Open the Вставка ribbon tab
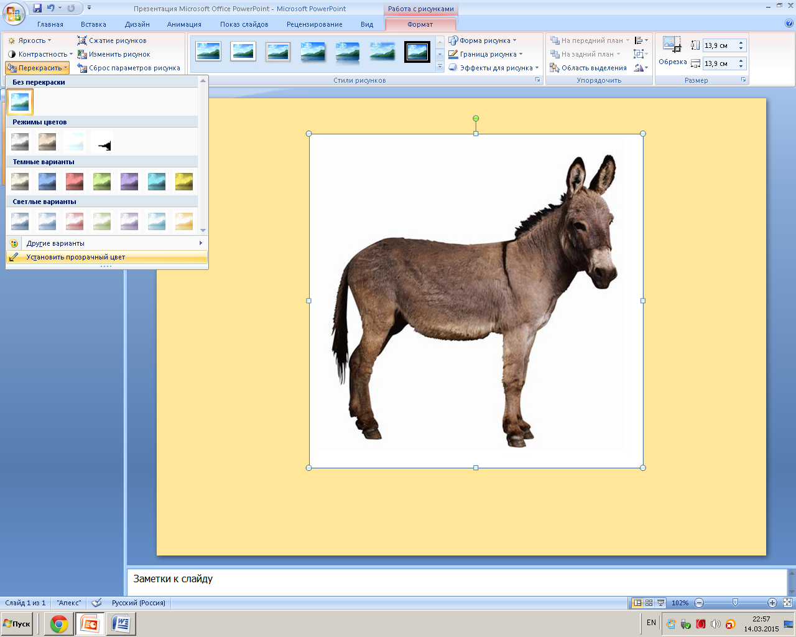The width and height of the screenshot is (796, 637). click(93, 24)
